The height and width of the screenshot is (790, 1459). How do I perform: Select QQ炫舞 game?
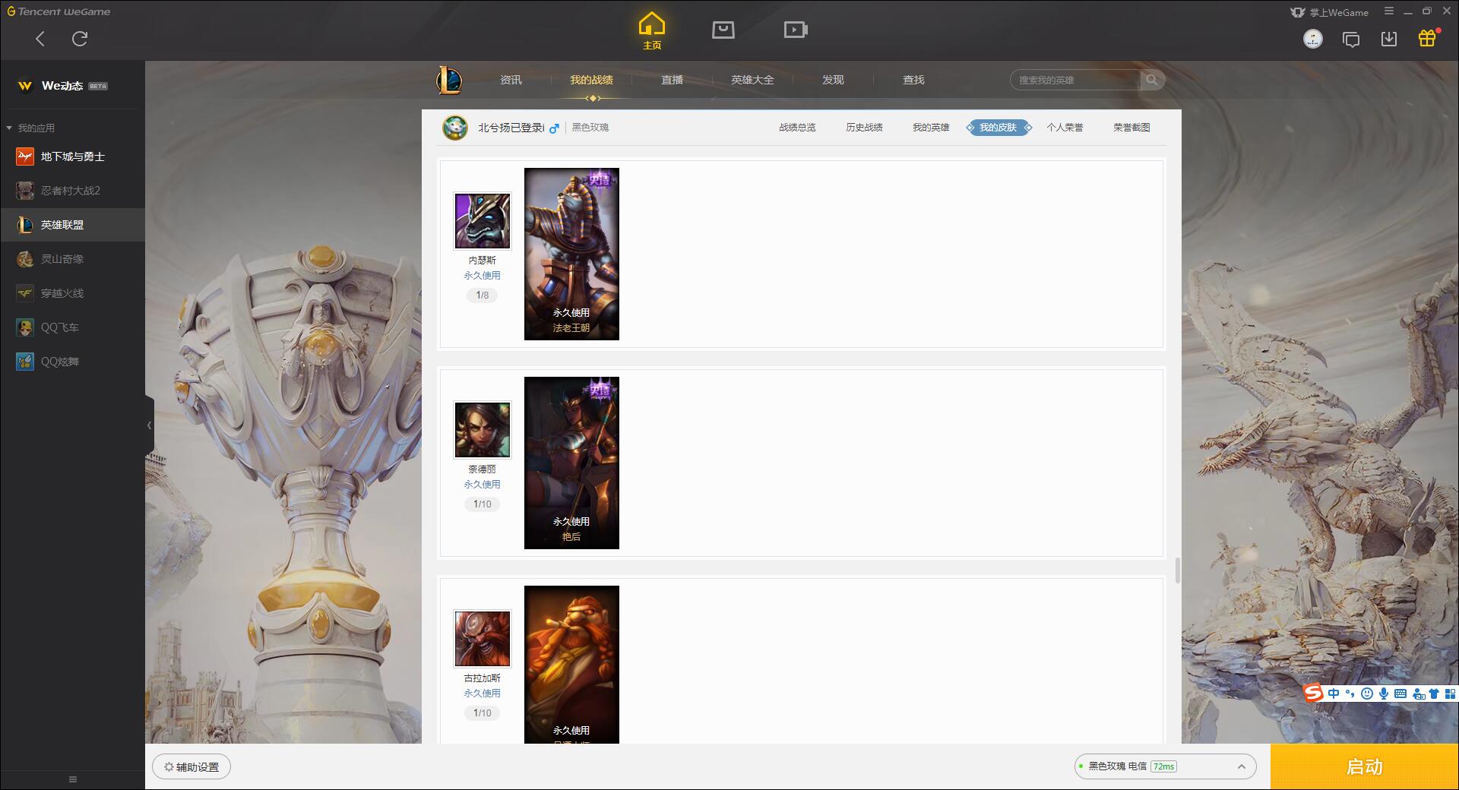tap(72, 362)
